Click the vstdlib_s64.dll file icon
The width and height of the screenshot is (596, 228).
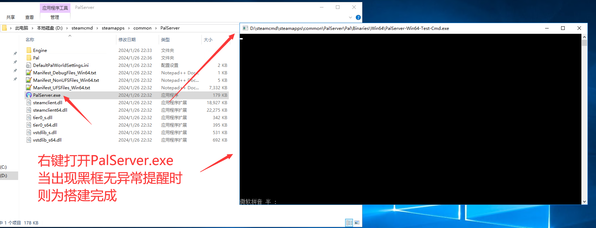tap(29, 140)
